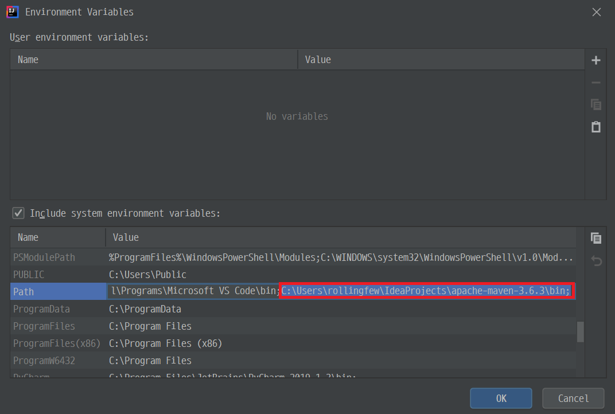Paste variables from clipboard icon
The image size is (615, 414).
pyautogui.click(x=595, y=127)
